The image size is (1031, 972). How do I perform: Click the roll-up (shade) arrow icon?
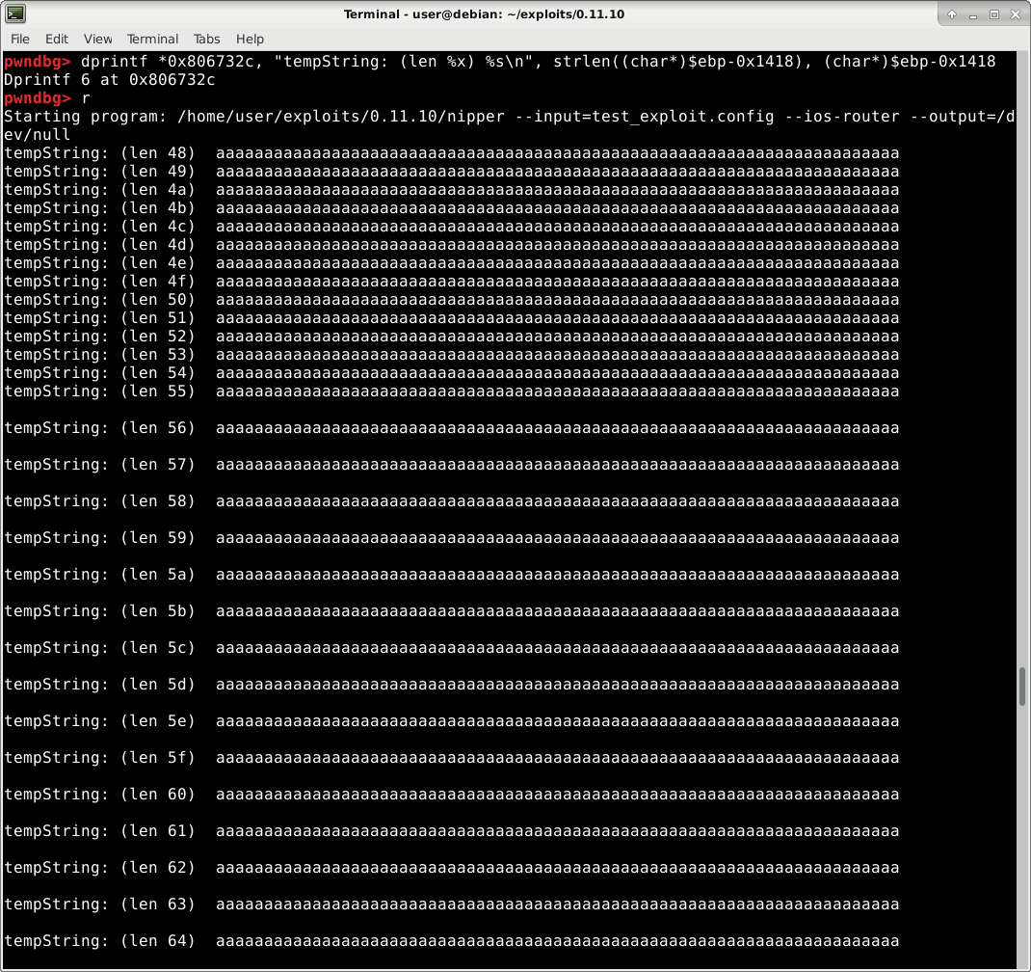point(950,13)
